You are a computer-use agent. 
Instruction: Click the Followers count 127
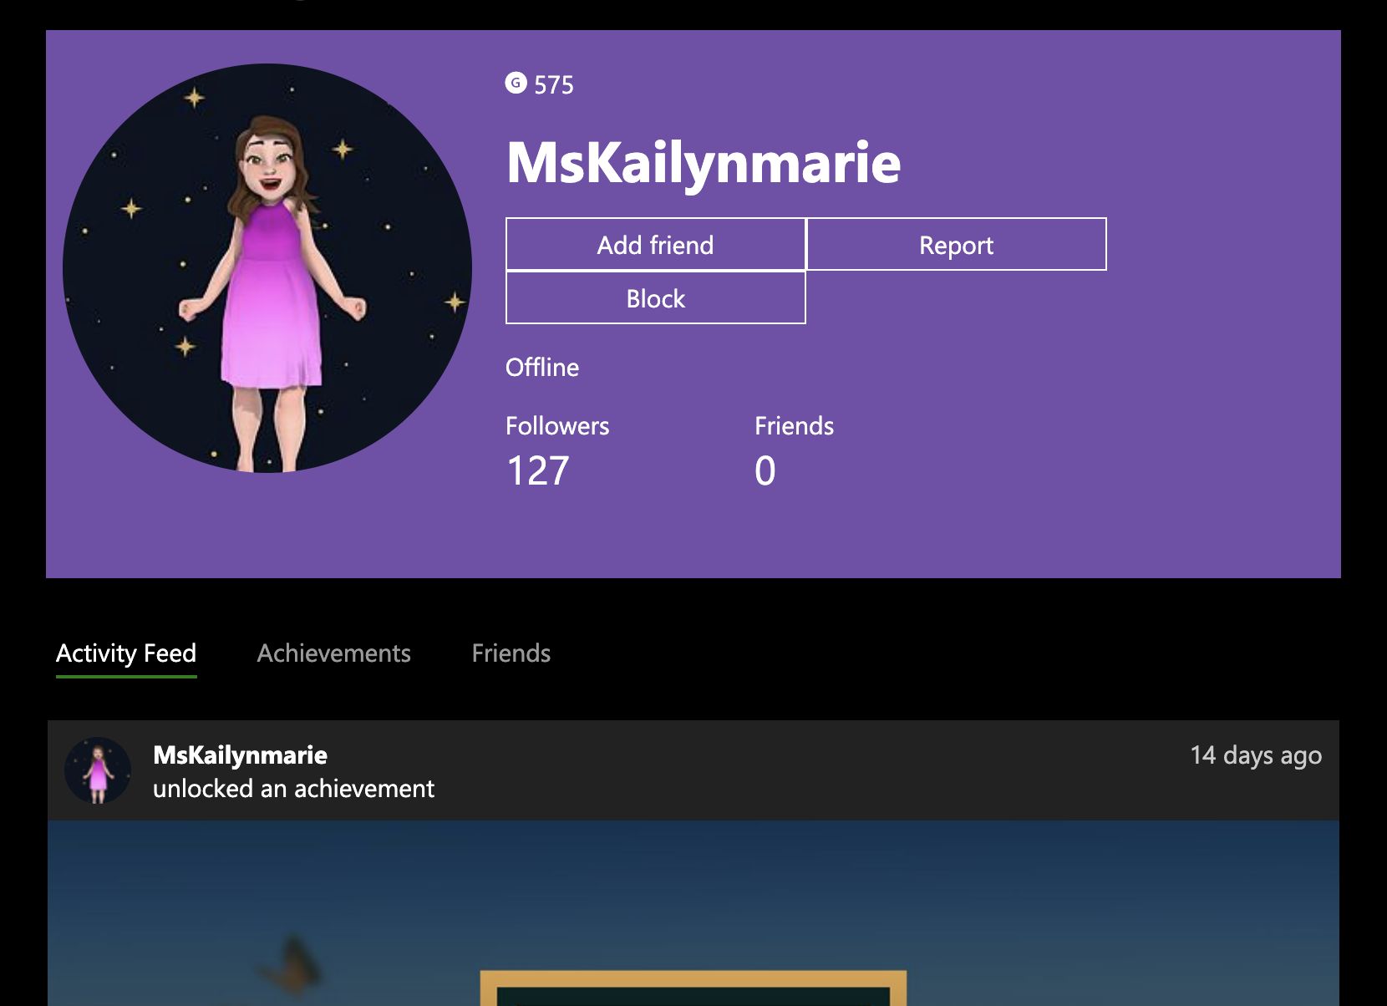[538, 470]
